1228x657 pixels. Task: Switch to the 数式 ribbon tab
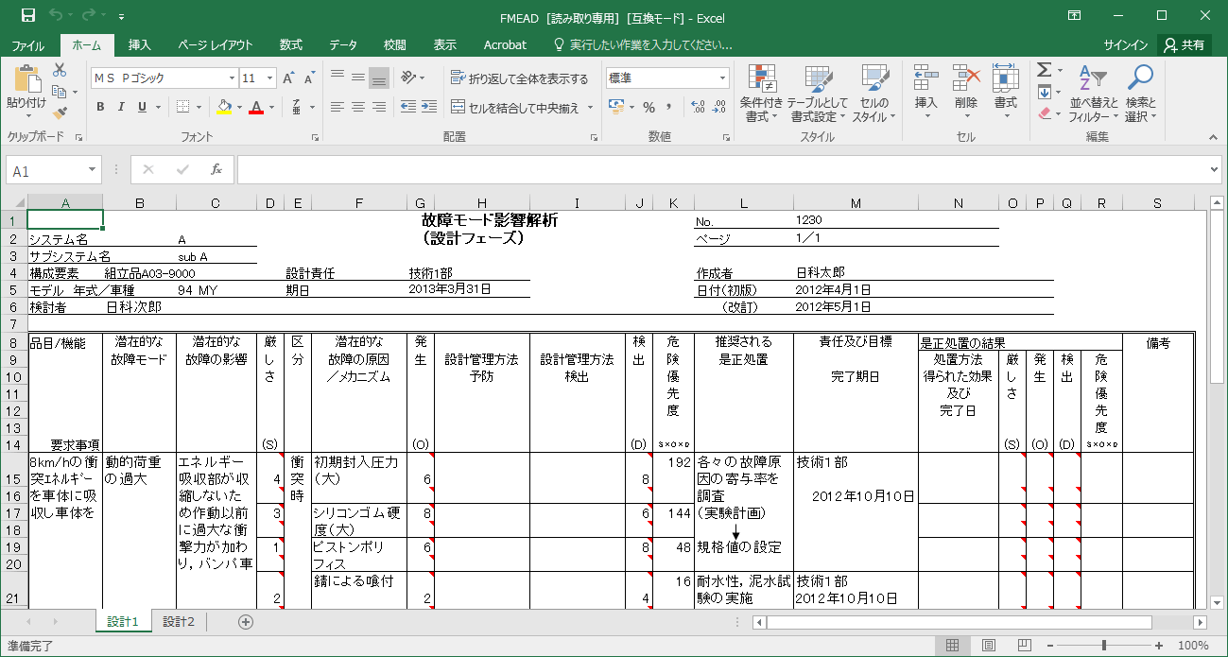(290, 44)
